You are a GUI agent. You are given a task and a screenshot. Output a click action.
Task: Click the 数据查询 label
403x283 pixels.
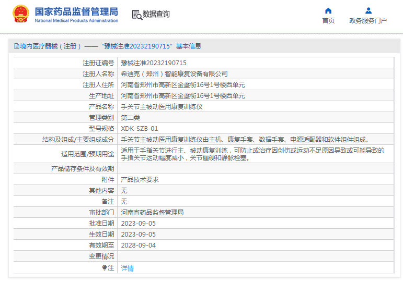[156, 14]
